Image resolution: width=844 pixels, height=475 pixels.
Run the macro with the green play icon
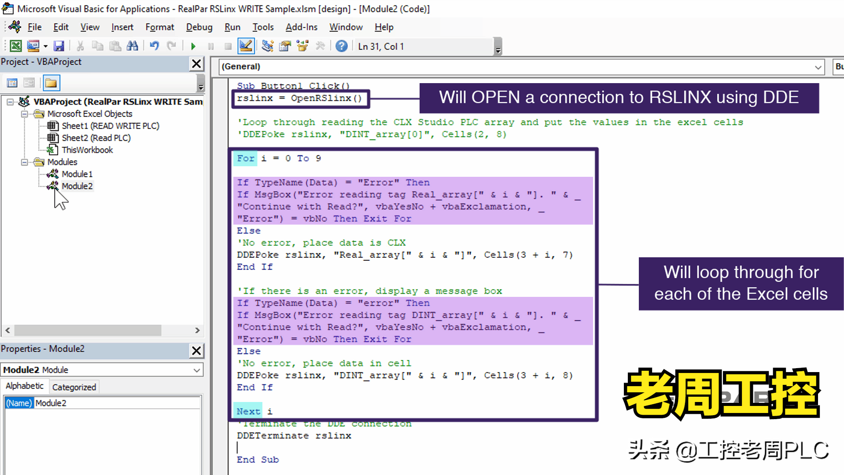coord(193,46)
